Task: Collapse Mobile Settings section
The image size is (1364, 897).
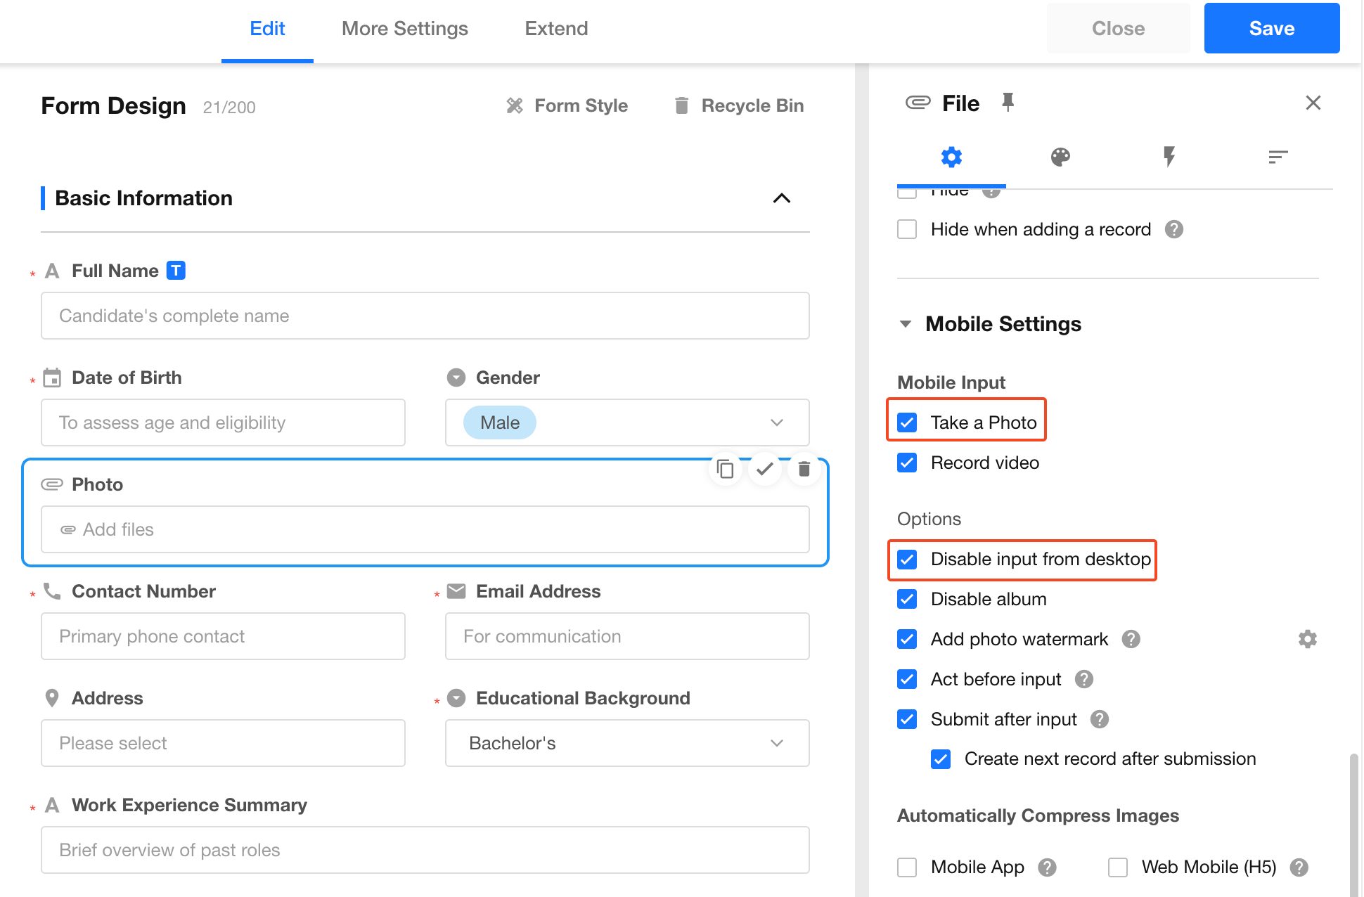Action: [x=906, y=324]
